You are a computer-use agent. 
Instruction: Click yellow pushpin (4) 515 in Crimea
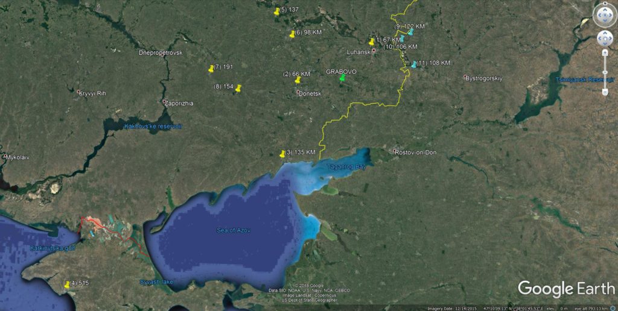coord(67,284)
